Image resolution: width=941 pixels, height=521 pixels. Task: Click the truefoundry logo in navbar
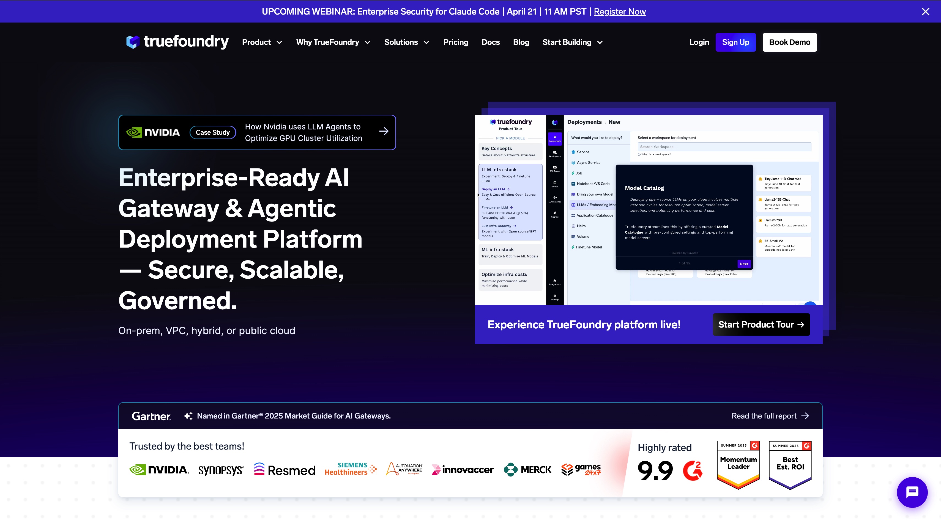coord(177,42)
